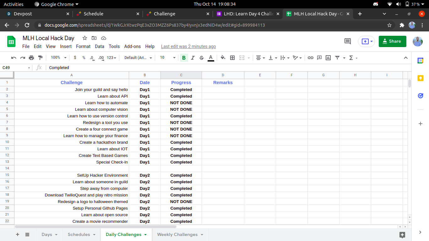This screenshot has width=429, height=241.
Task: Open horizontal align dropdown
Action: (260, 58)
